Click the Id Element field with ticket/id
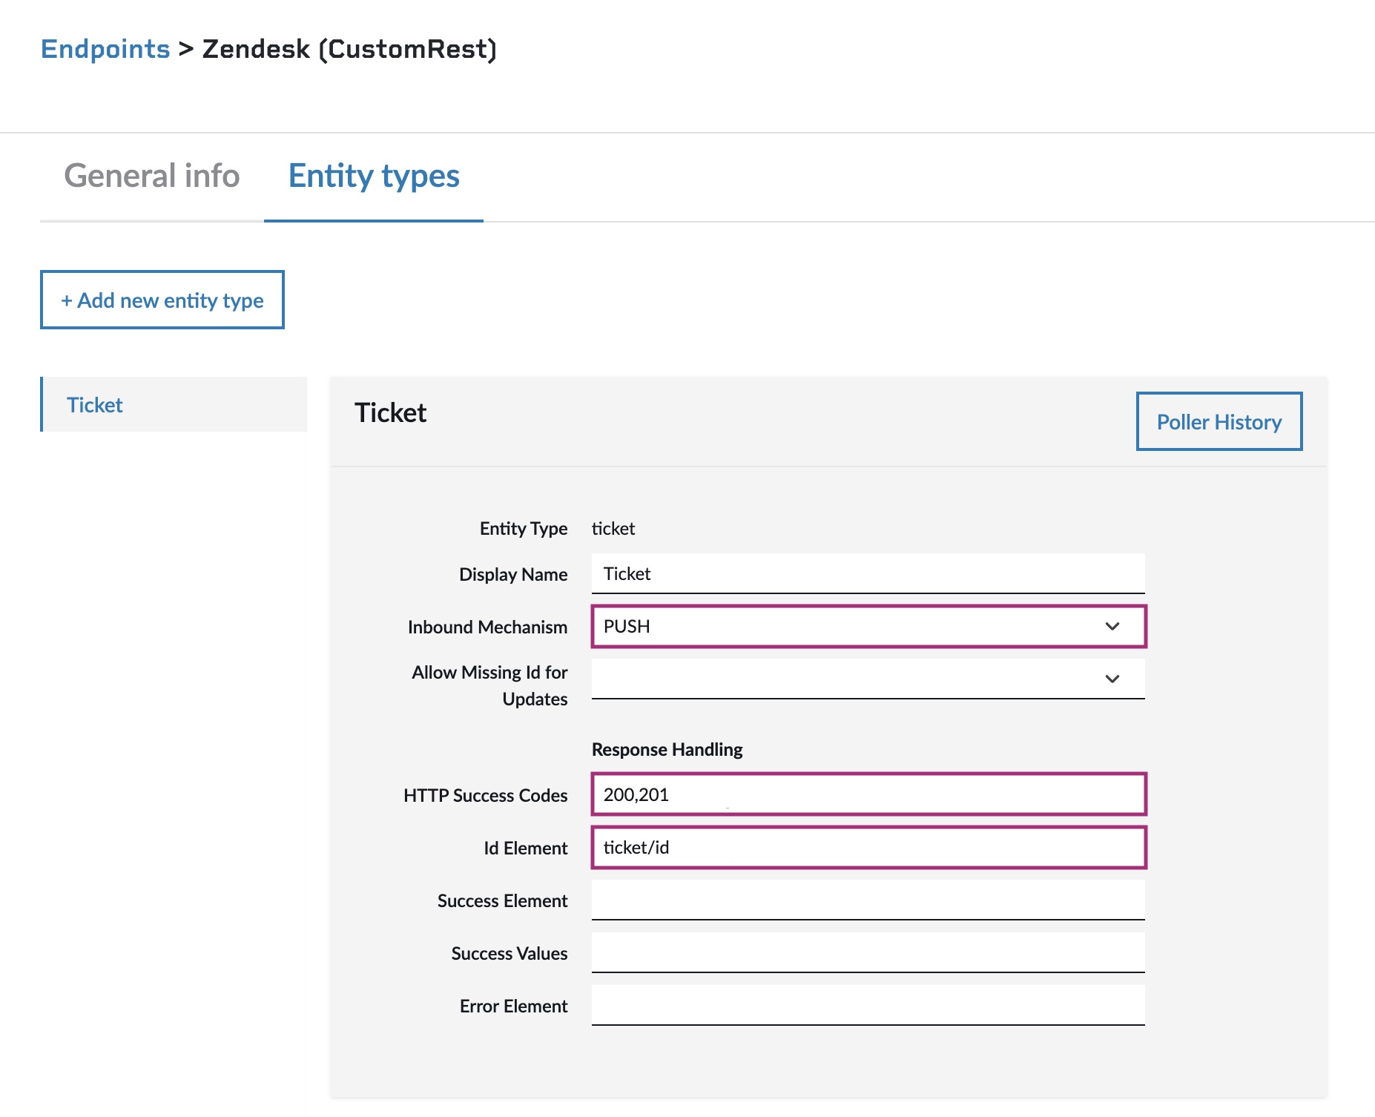This screenshot has width=1375, height=1117. point(868,847)
